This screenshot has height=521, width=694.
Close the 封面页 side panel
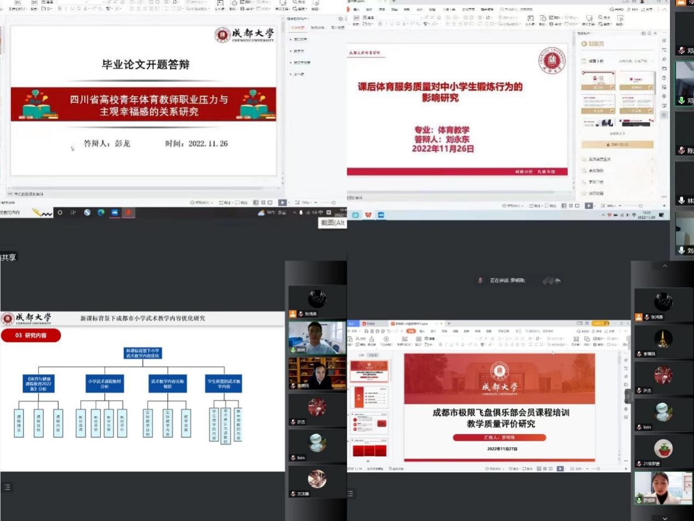pos(656,33)
